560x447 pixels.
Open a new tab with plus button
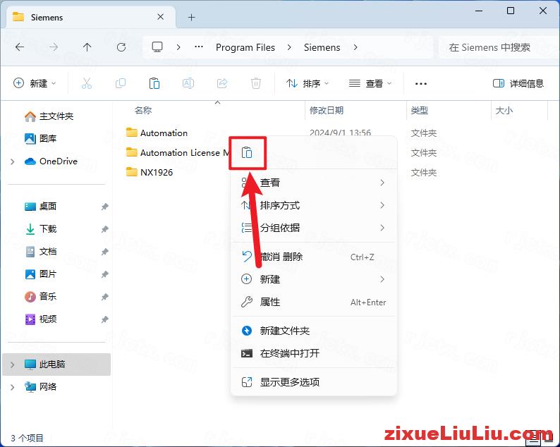[x=191, y=17]
